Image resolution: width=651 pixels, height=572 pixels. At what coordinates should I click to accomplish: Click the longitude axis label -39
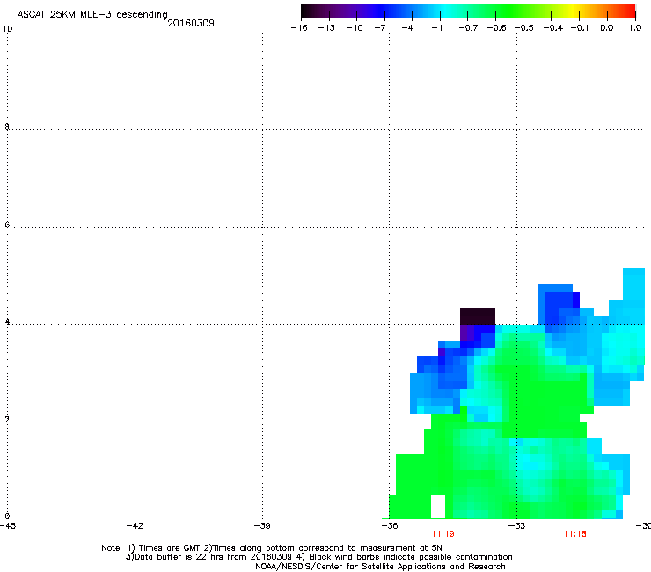[262, 526]
